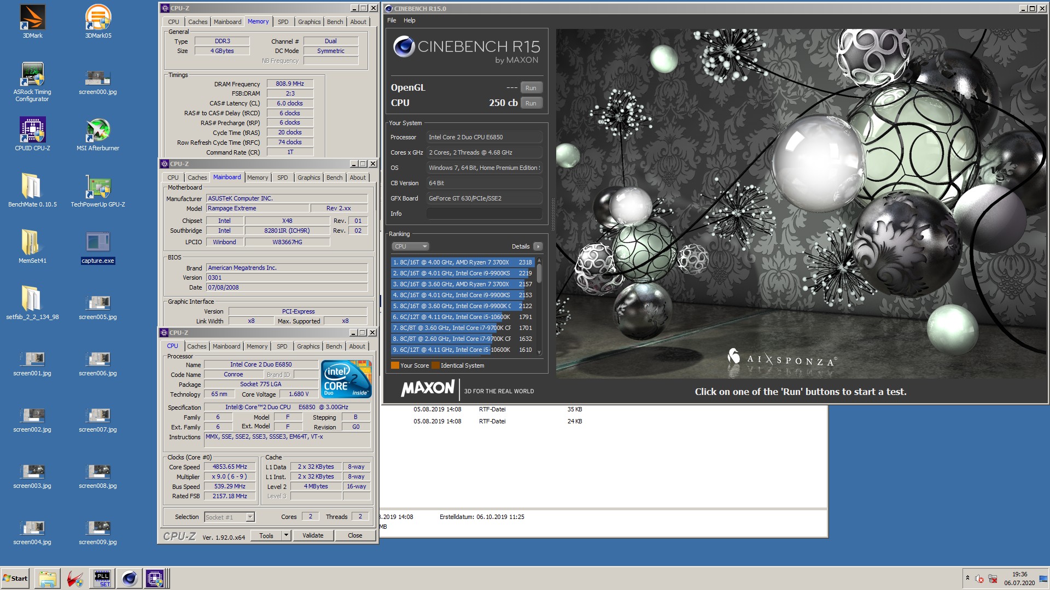Select ranking entry Core i5-10600K 1791

463,317
